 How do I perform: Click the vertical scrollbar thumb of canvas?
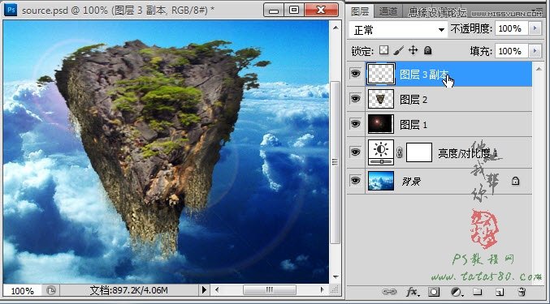pos(336,162)
